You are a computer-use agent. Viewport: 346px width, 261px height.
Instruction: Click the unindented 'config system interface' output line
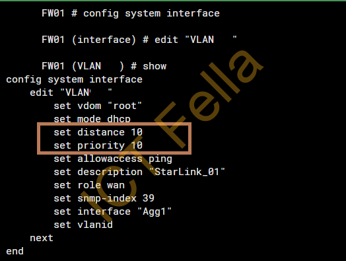click(75, 79)
